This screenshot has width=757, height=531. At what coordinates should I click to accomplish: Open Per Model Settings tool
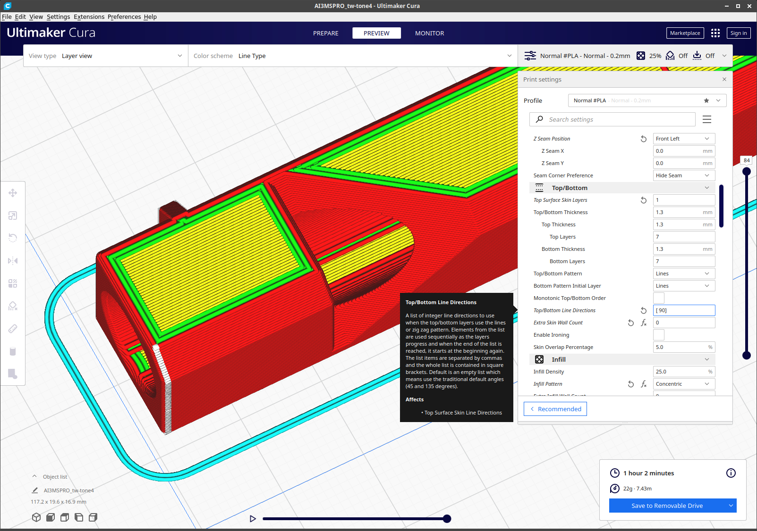point(13,283)
